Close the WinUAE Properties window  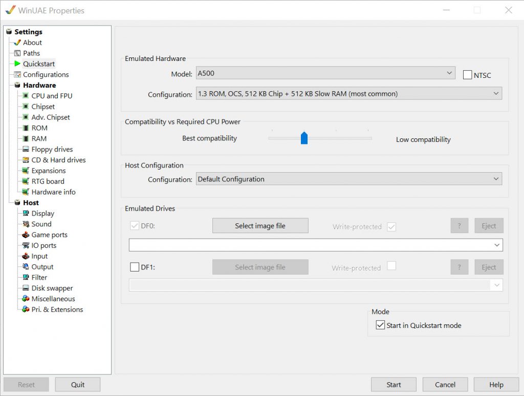click(508, 10)
